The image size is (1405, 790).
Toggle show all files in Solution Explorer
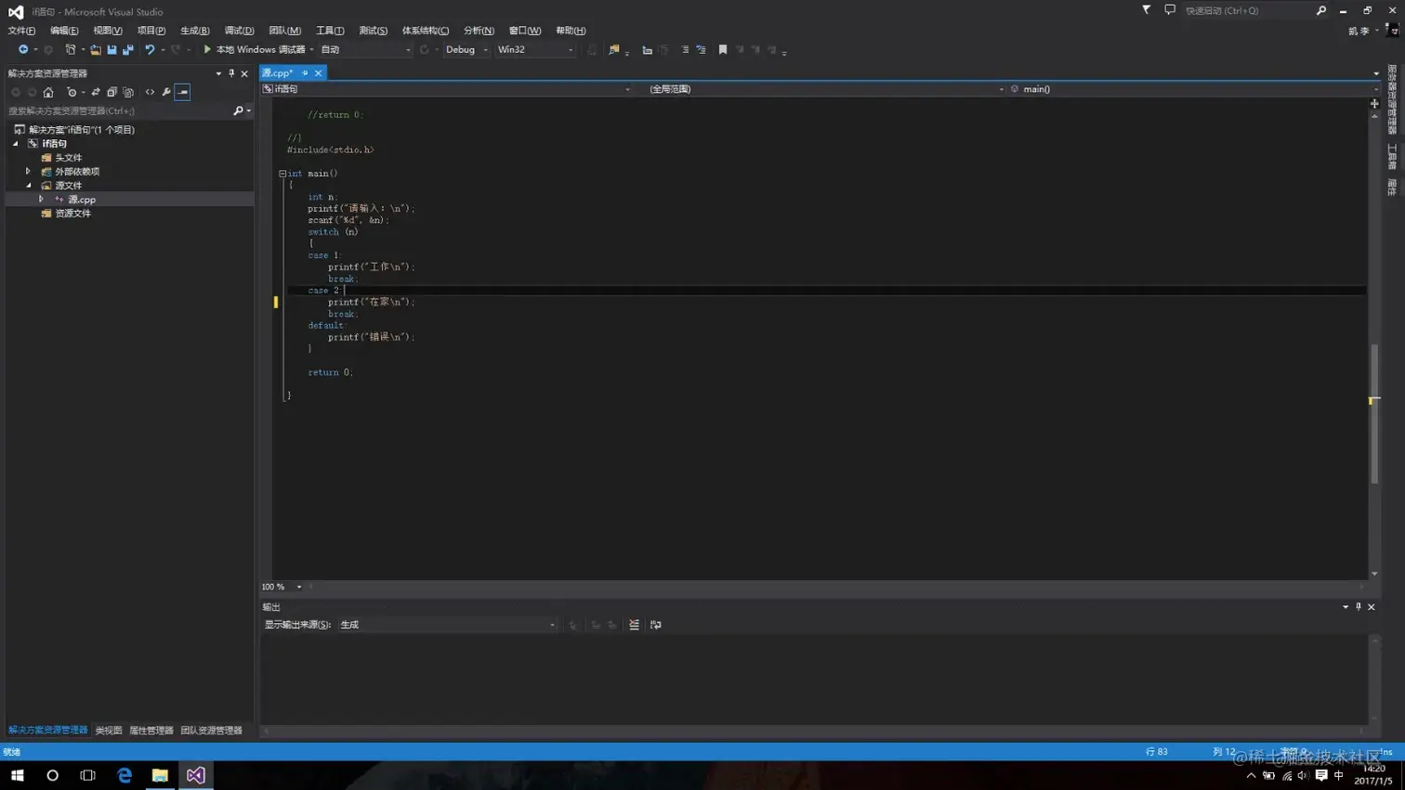click(x=128, y=92)
